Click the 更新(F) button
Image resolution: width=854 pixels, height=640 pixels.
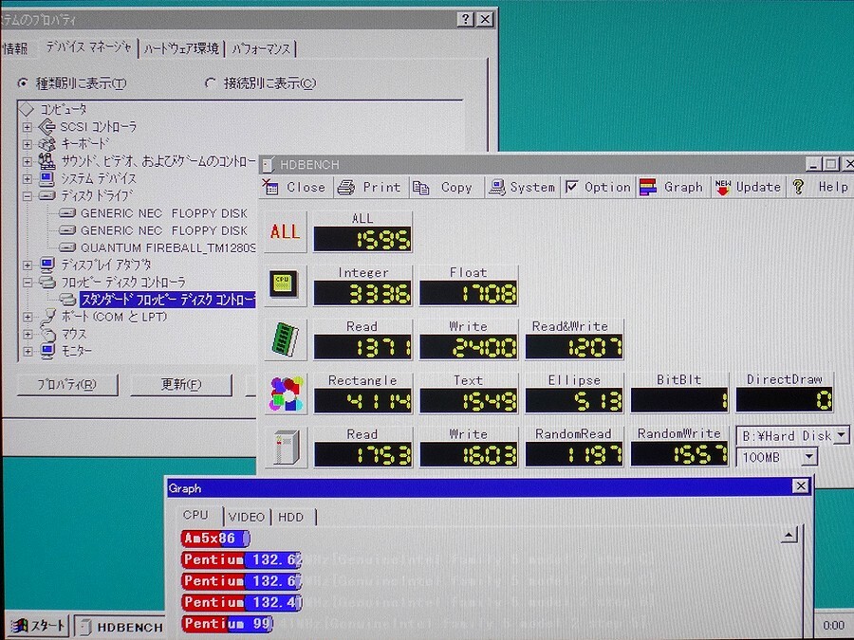point(181,385)
